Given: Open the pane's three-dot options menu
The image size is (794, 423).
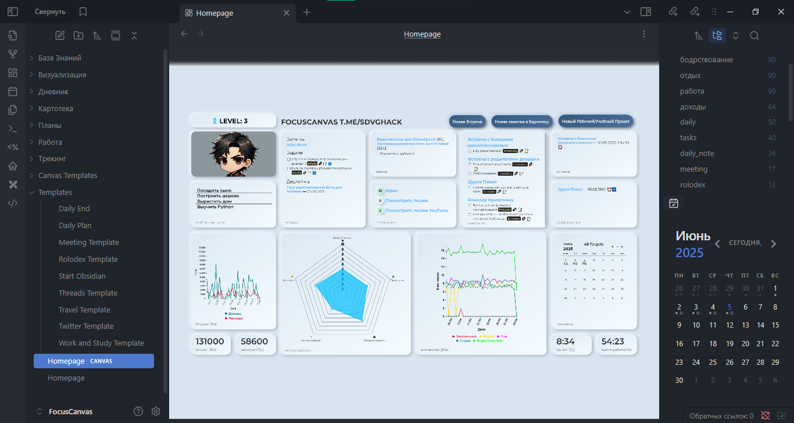Looking at the screenshot, I should (x=644, y=34).
